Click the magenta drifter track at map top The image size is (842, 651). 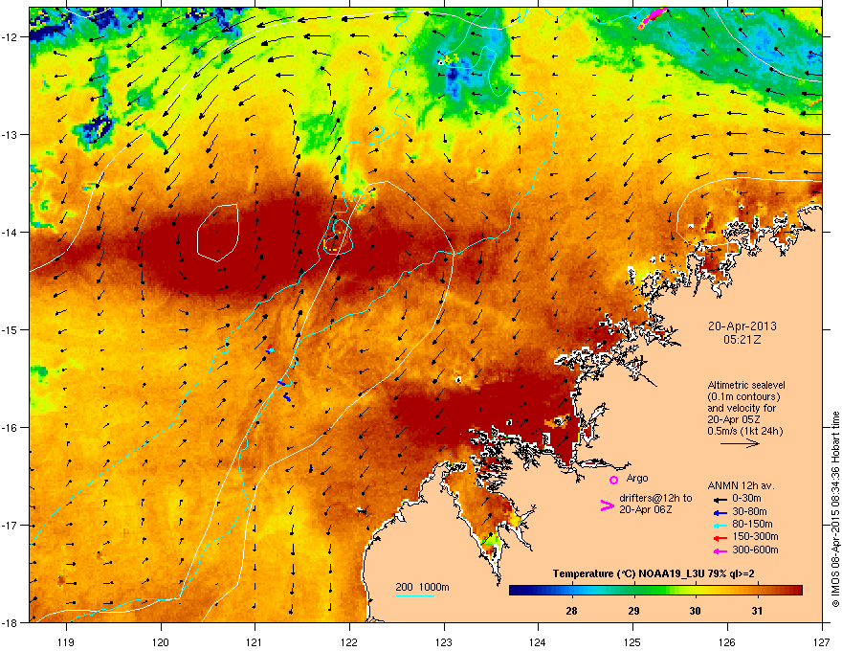(x=653, y=16)
